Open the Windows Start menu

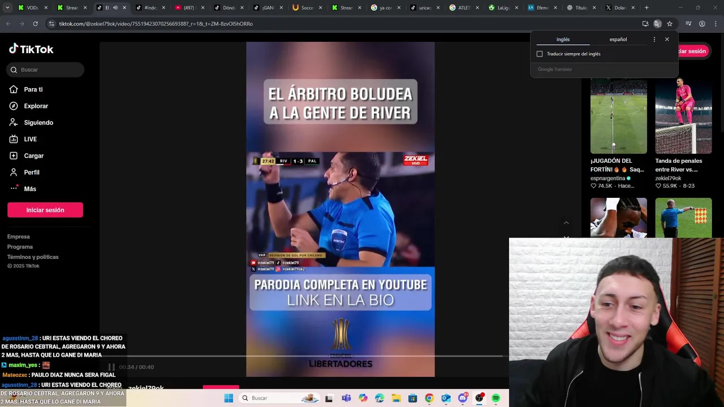(x=229, y=398)
